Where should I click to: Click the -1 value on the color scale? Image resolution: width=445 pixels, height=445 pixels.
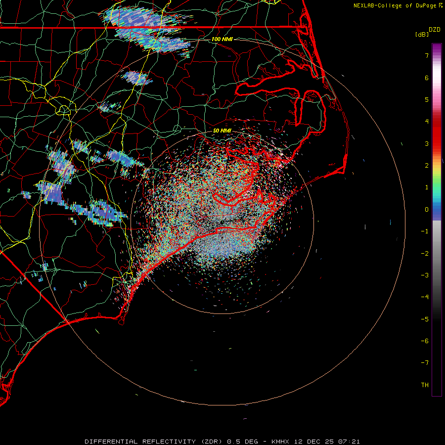[425, 231]
